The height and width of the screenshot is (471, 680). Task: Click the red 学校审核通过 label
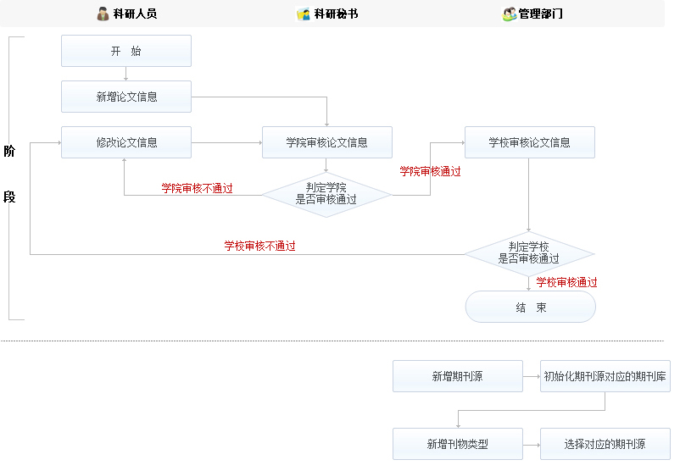click(566, 283)
